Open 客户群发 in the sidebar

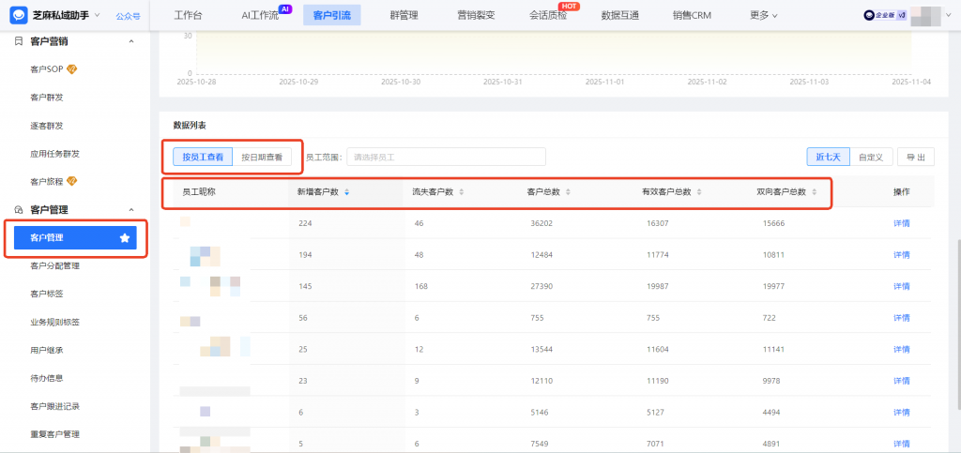[47, 98]
